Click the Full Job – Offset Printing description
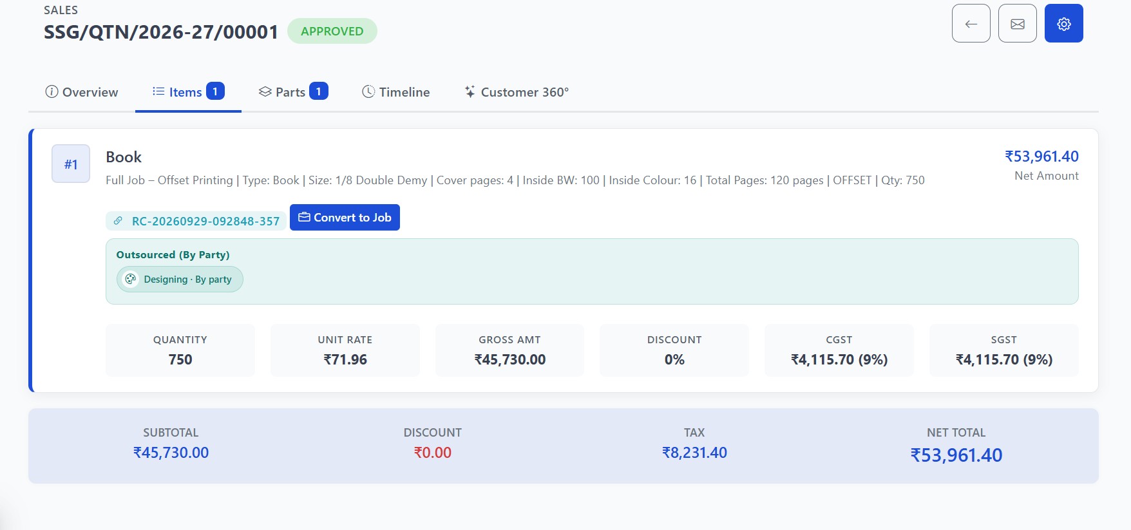The height and width of the screenshot is (530, 1131). tap(515, 180)
